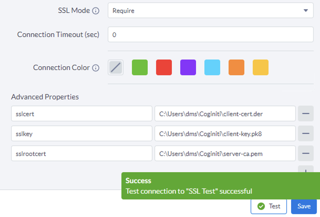Image resolution: width=320 pixels, height=217 pixels.
Task: Edit the sslkey property name field
Action: (x=82, y=133)
